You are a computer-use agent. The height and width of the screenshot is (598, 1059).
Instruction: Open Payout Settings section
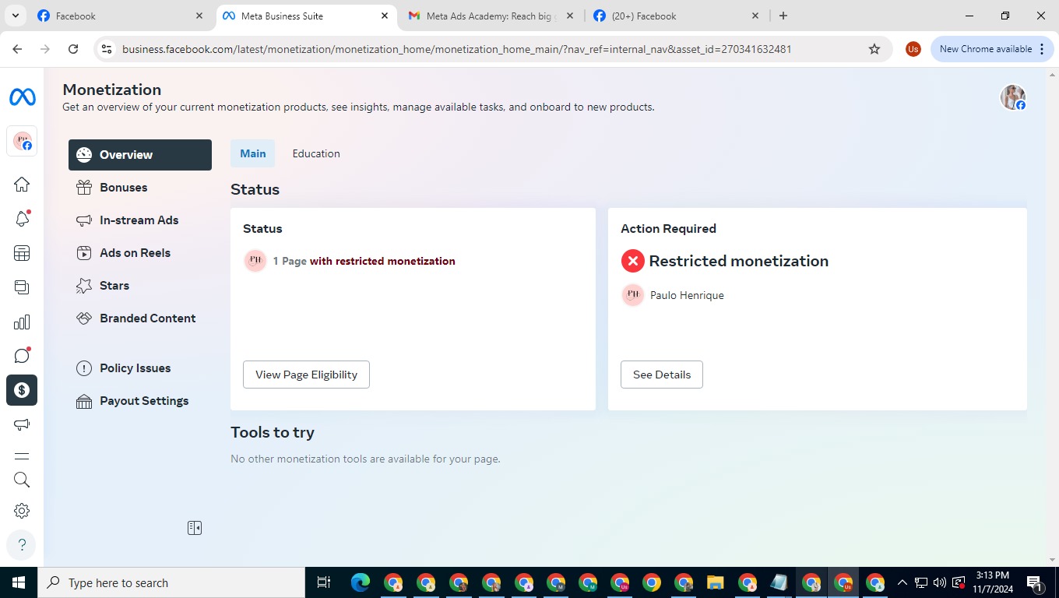140,400
